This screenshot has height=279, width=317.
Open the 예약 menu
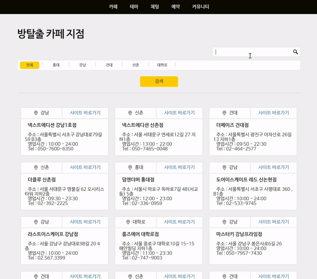pos(176,7)
